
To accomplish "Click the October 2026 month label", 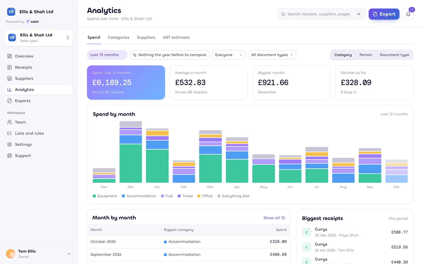I will (x=103, y=242).
